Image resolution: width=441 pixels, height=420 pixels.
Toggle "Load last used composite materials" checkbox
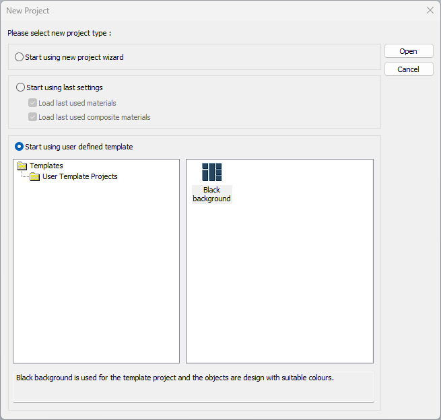(x=32, y=117)
